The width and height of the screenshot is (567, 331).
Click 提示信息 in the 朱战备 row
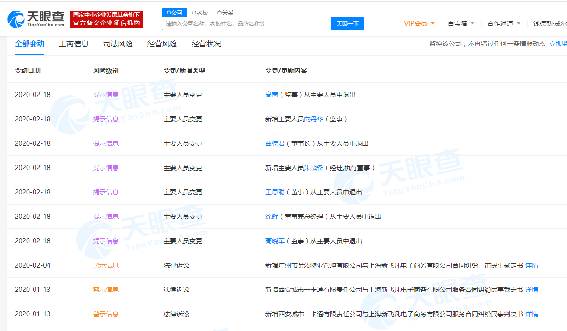[106, 168]
